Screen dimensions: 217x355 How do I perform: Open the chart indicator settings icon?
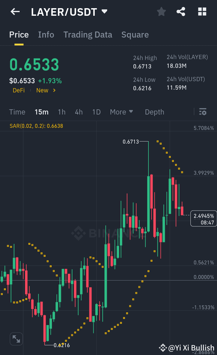(203, 112)
